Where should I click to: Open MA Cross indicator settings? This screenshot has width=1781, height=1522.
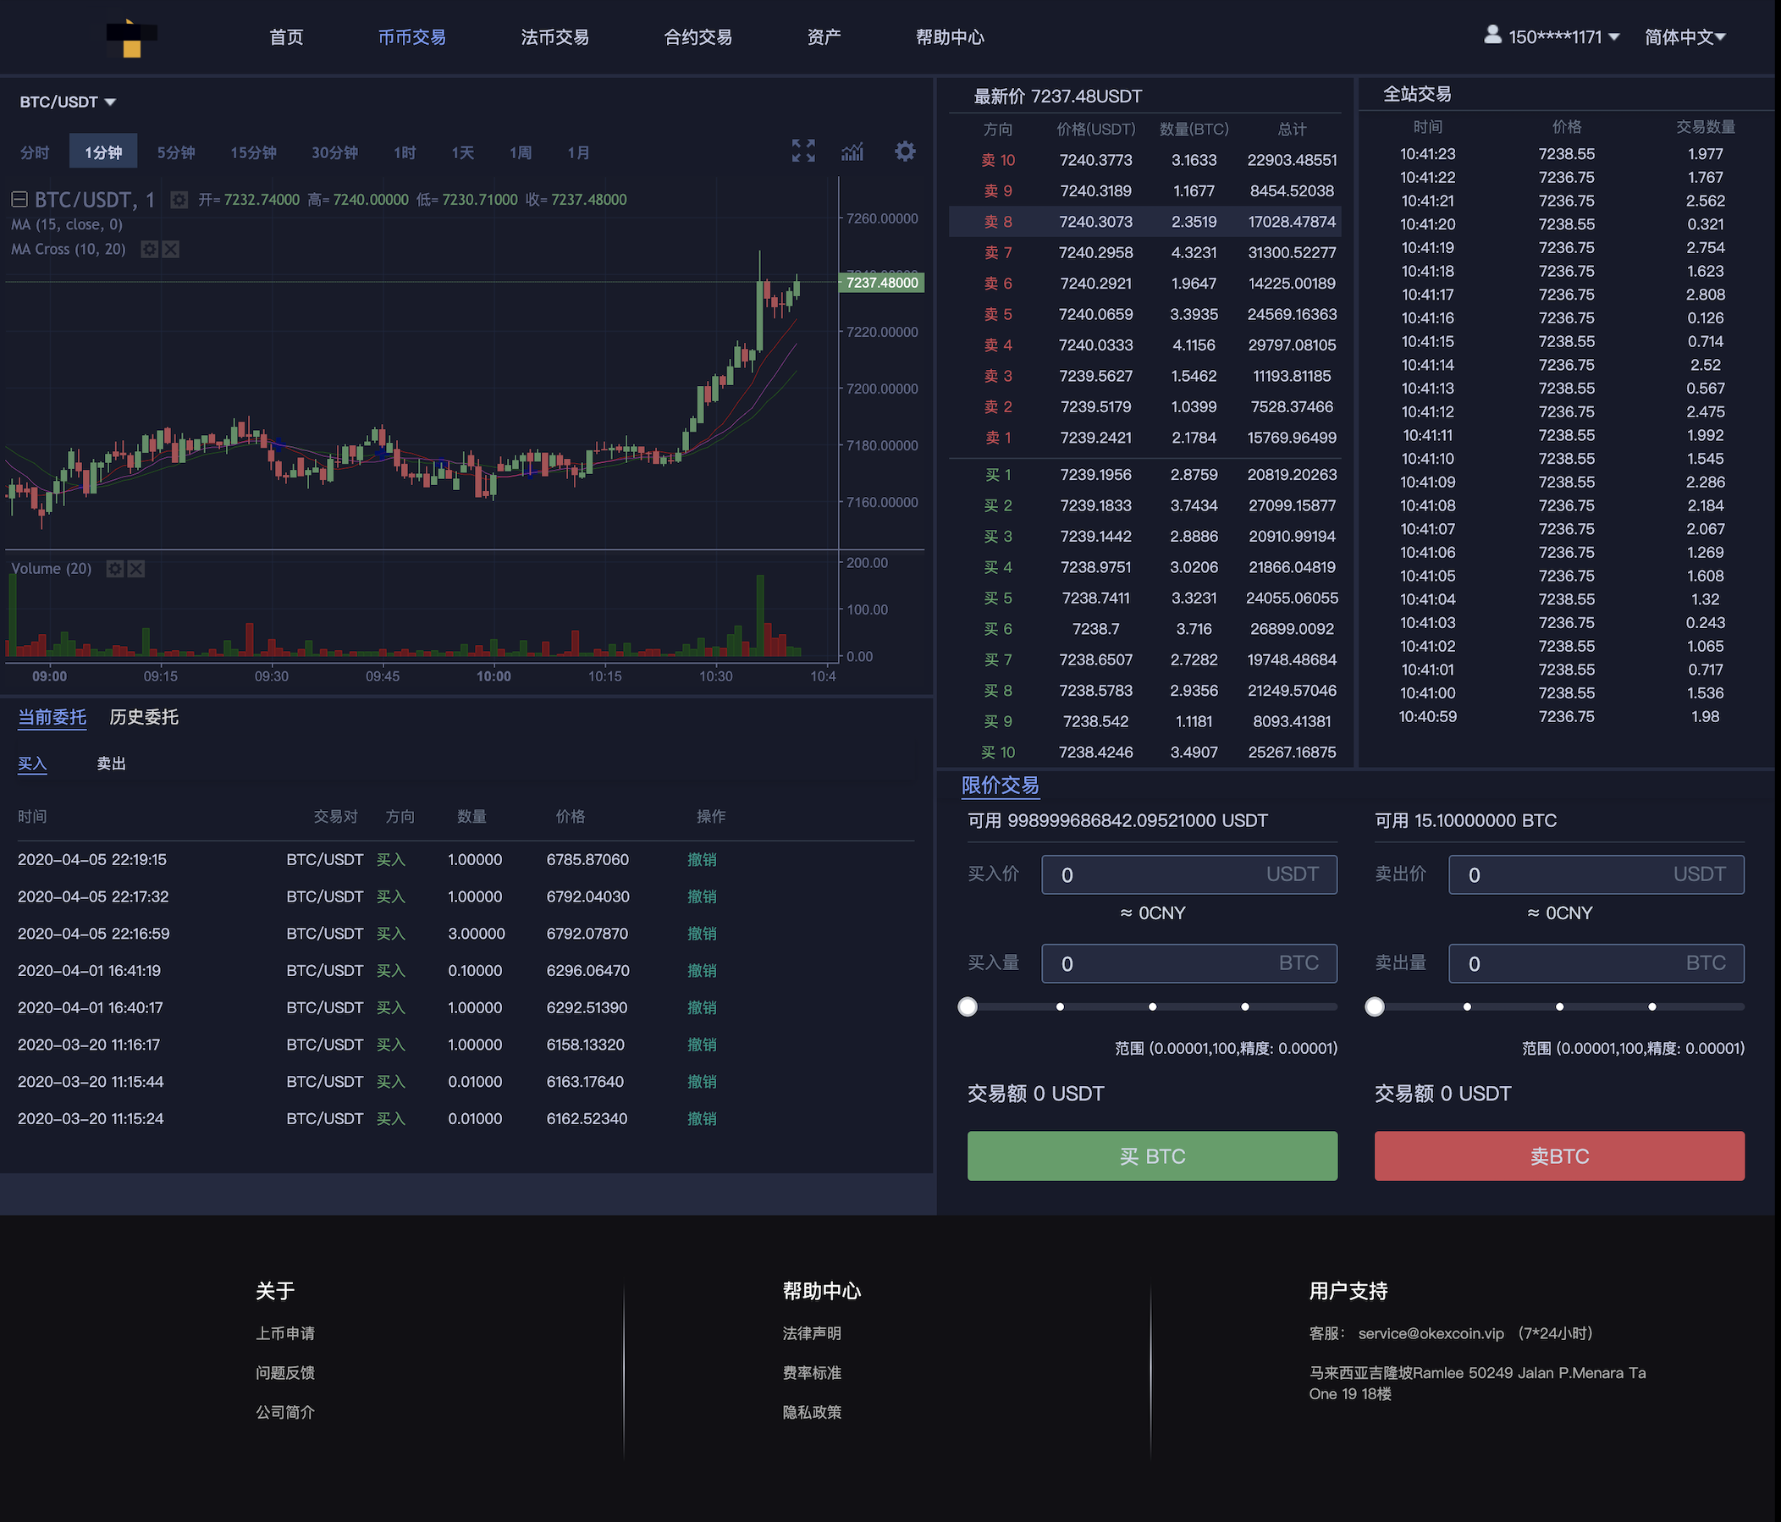(x=150, y=249)
